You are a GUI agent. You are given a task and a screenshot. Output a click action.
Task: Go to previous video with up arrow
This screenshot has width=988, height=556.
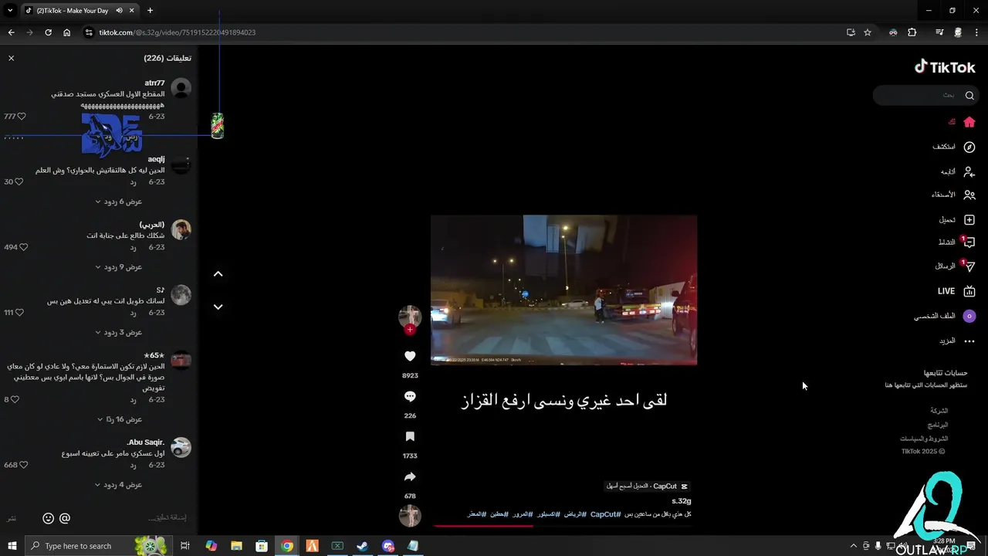[218, 273]
